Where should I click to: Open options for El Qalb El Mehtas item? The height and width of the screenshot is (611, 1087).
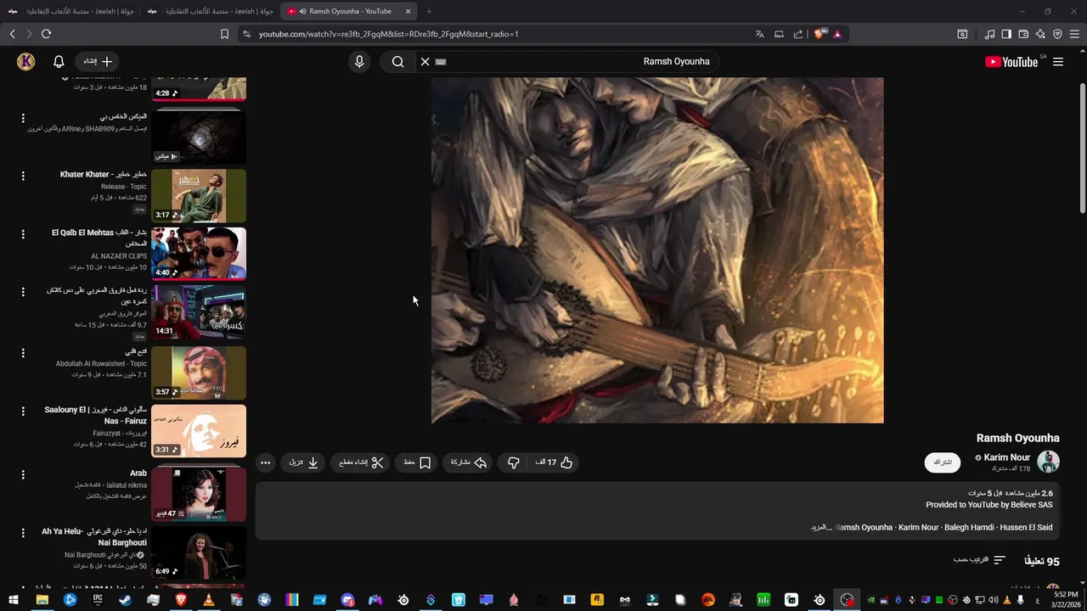pyautogui.click(x=23, y=234)
